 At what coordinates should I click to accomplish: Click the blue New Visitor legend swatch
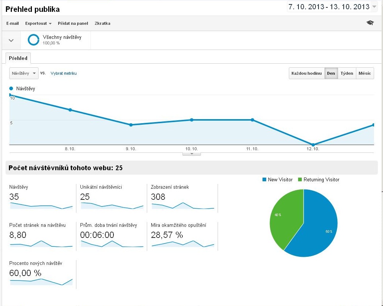point(264,180)
